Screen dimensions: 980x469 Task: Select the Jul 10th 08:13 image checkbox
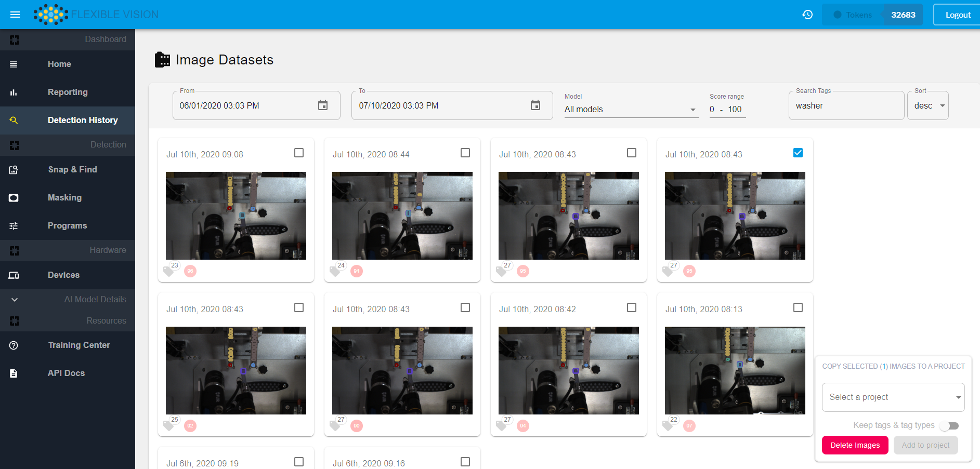coord(798,307)
